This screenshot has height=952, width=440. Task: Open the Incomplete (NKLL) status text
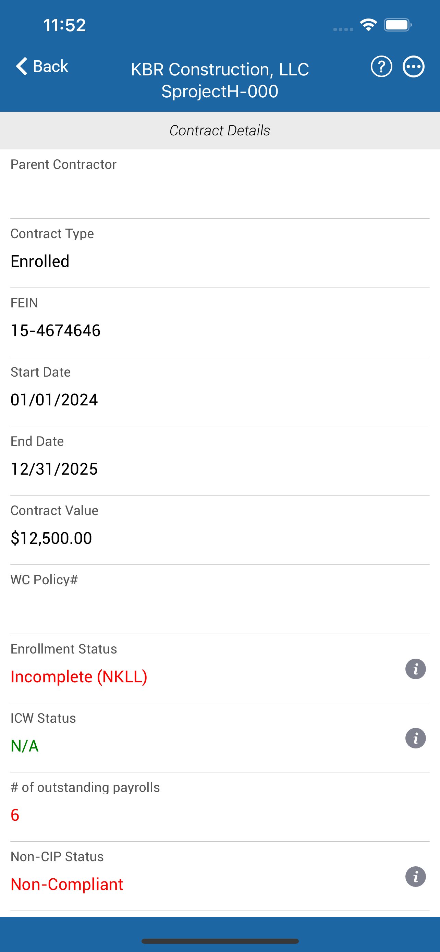[x=79, y=677]
